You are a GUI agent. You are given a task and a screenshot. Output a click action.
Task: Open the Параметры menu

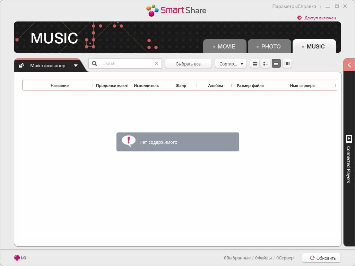(x=285, y=6)
